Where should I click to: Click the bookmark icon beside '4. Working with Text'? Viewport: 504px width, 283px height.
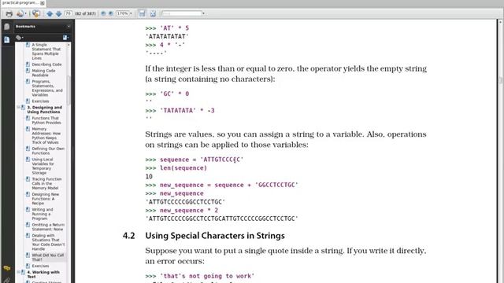23,272
